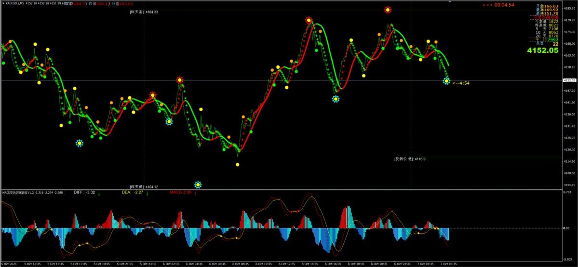Screen dimensions: 578x267
Task: Click the green down arrow beside DIFF
Action: pos(99,193)
